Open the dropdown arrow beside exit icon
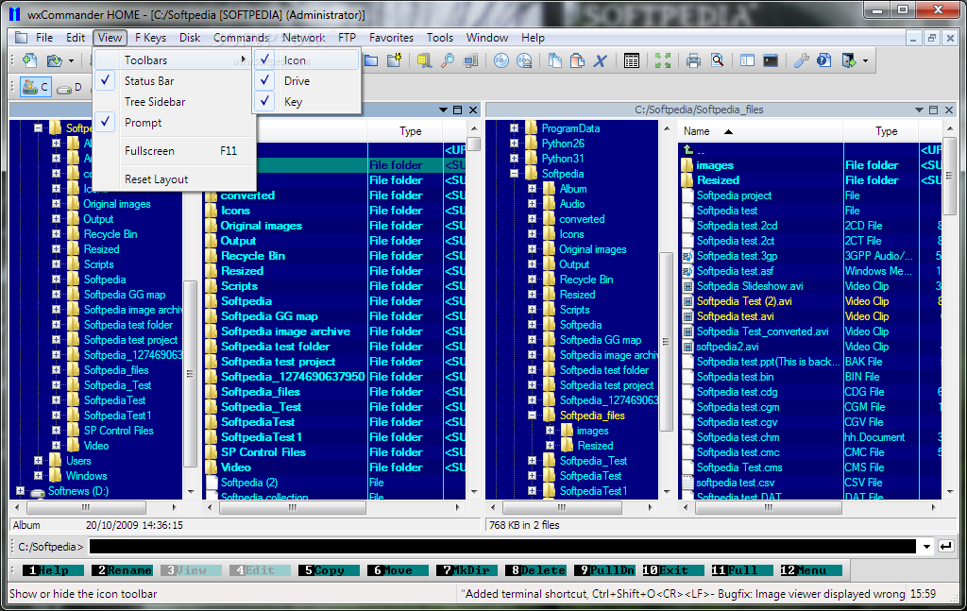Screen dimensions: 967x611 coord(865,61)
